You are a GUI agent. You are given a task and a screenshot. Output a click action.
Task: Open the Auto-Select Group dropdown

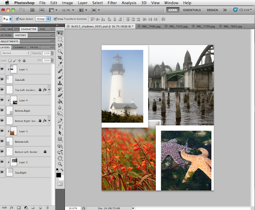42,19
